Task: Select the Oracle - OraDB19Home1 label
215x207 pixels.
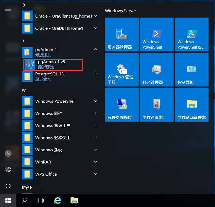Action: click(x=59, y=28)
